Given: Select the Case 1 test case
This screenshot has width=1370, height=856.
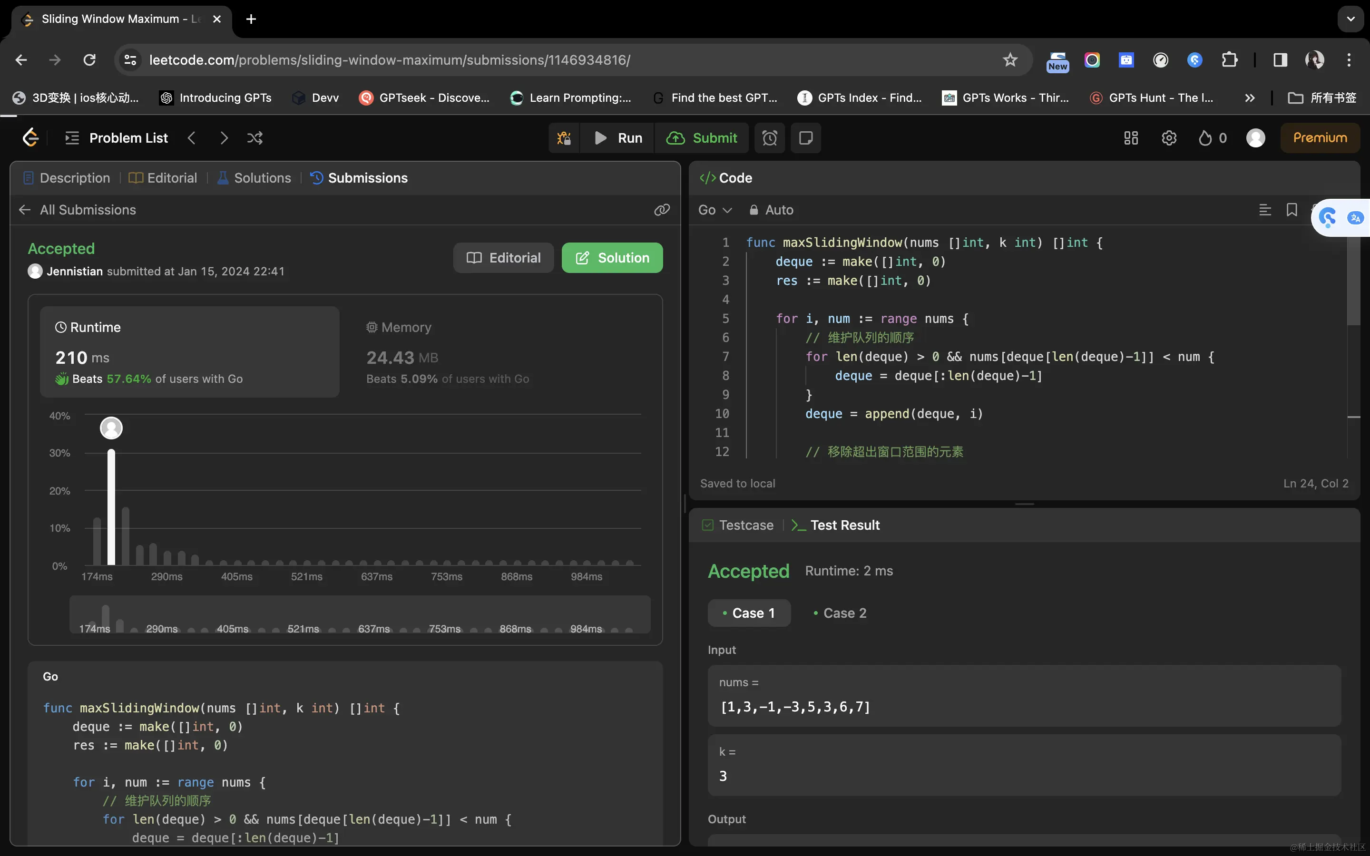Looking at the screenshot, I should pos(748,613).
